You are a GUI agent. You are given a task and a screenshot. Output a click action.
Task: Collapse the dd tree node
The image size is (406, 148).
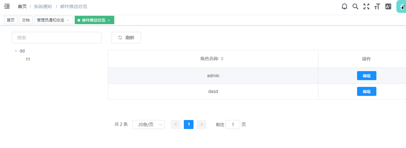(x=16, y=51)
